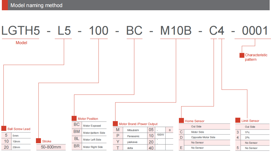Click the Model naming method heading text
Image resolution: width=271 pixels, height=155 pixels.
point(36,5)
